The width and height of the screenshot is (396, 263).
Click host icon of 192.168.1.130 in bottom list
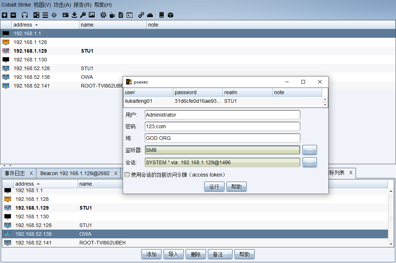(x=8, y=217)
